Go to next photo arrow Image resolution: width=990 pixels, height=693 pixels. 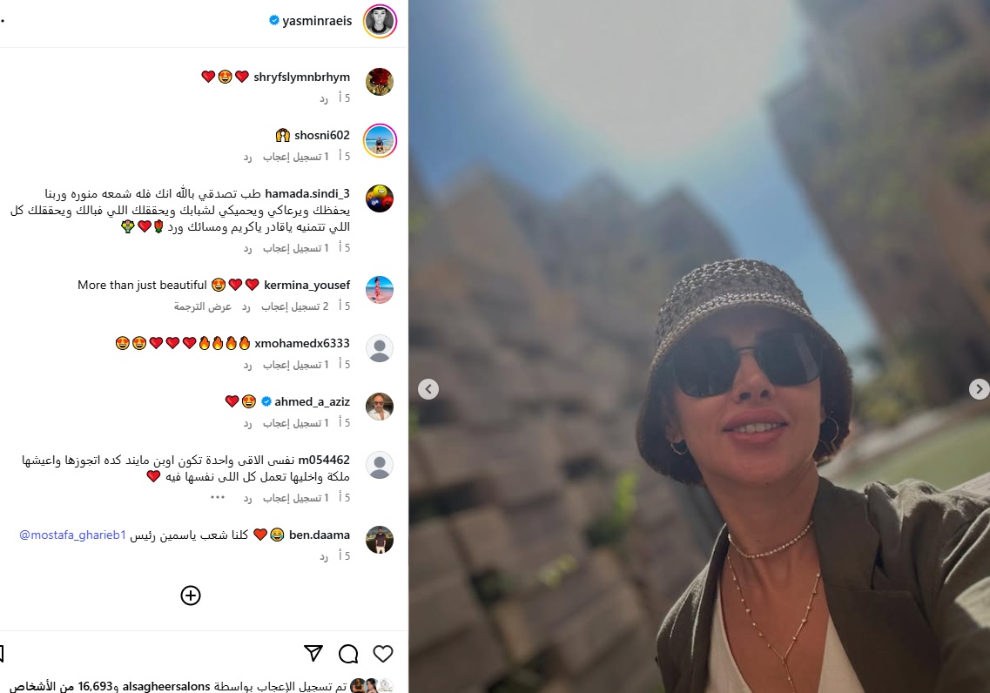979,389
